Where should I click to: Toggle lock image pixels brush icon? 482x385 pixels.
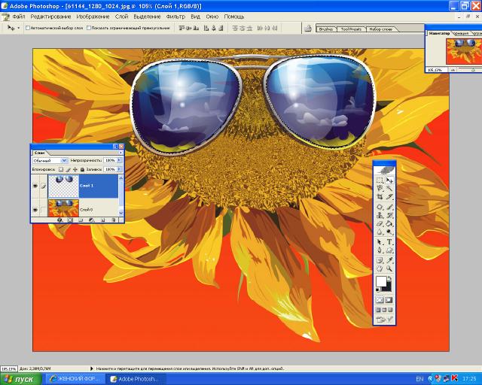(68, 169)
